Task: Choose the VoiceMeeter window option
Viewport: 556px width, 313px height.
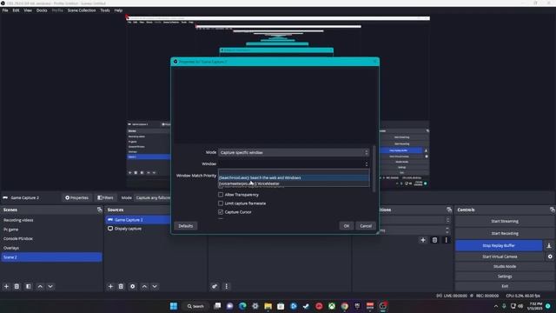Action: [294, 183]
